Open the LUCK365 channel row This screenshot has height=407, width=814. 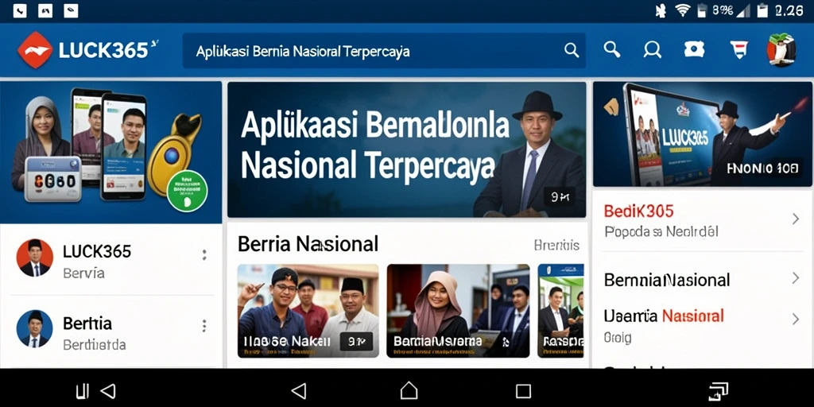coord(110,260)
